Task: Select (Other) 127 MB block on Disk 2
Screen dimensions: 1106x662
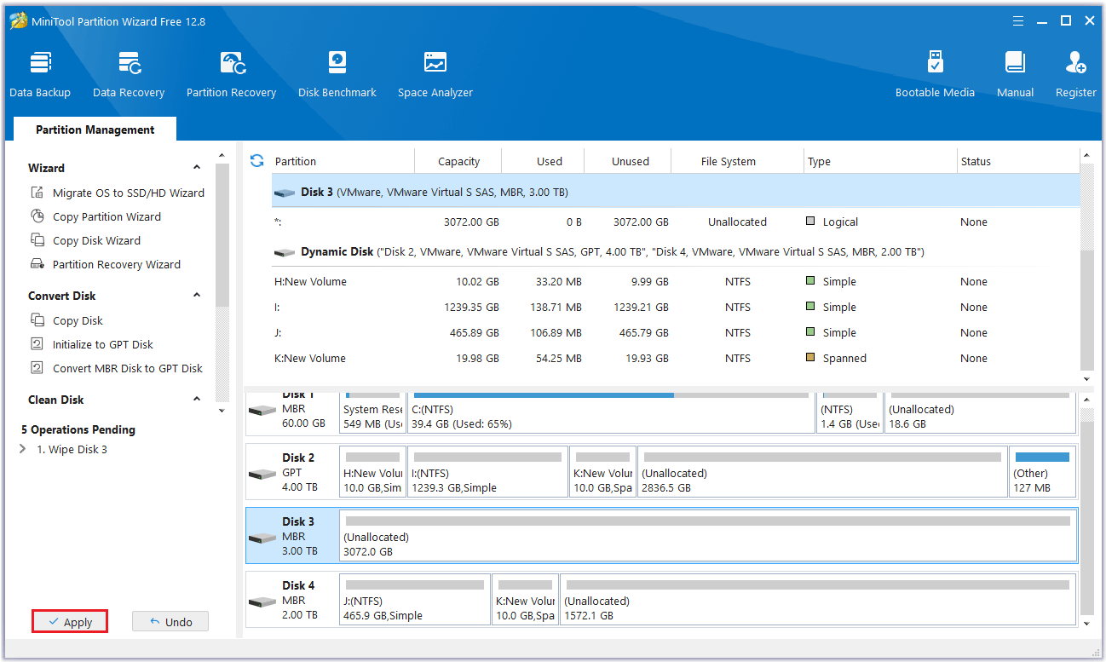Action: [1042, 471]
